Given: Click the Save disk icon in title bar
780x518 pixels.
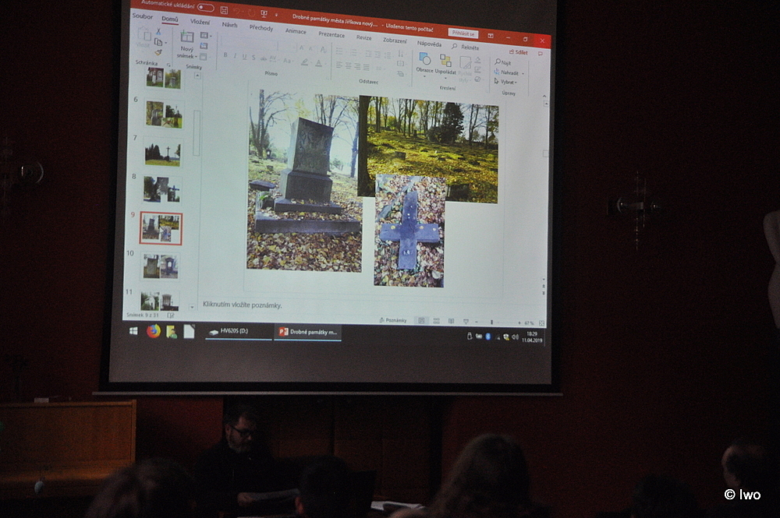Looking at the screenshot, I should point(224,10).
